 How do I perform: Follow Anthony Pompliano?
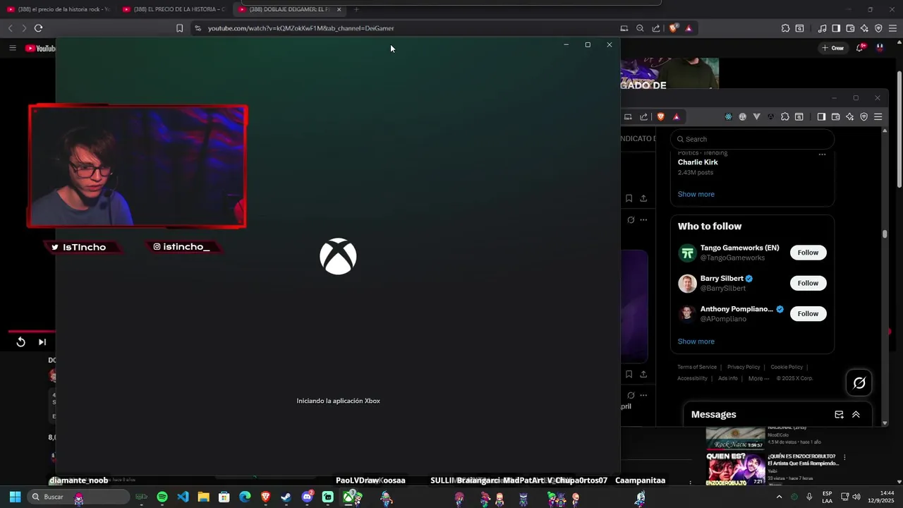[x=808, y=313]
